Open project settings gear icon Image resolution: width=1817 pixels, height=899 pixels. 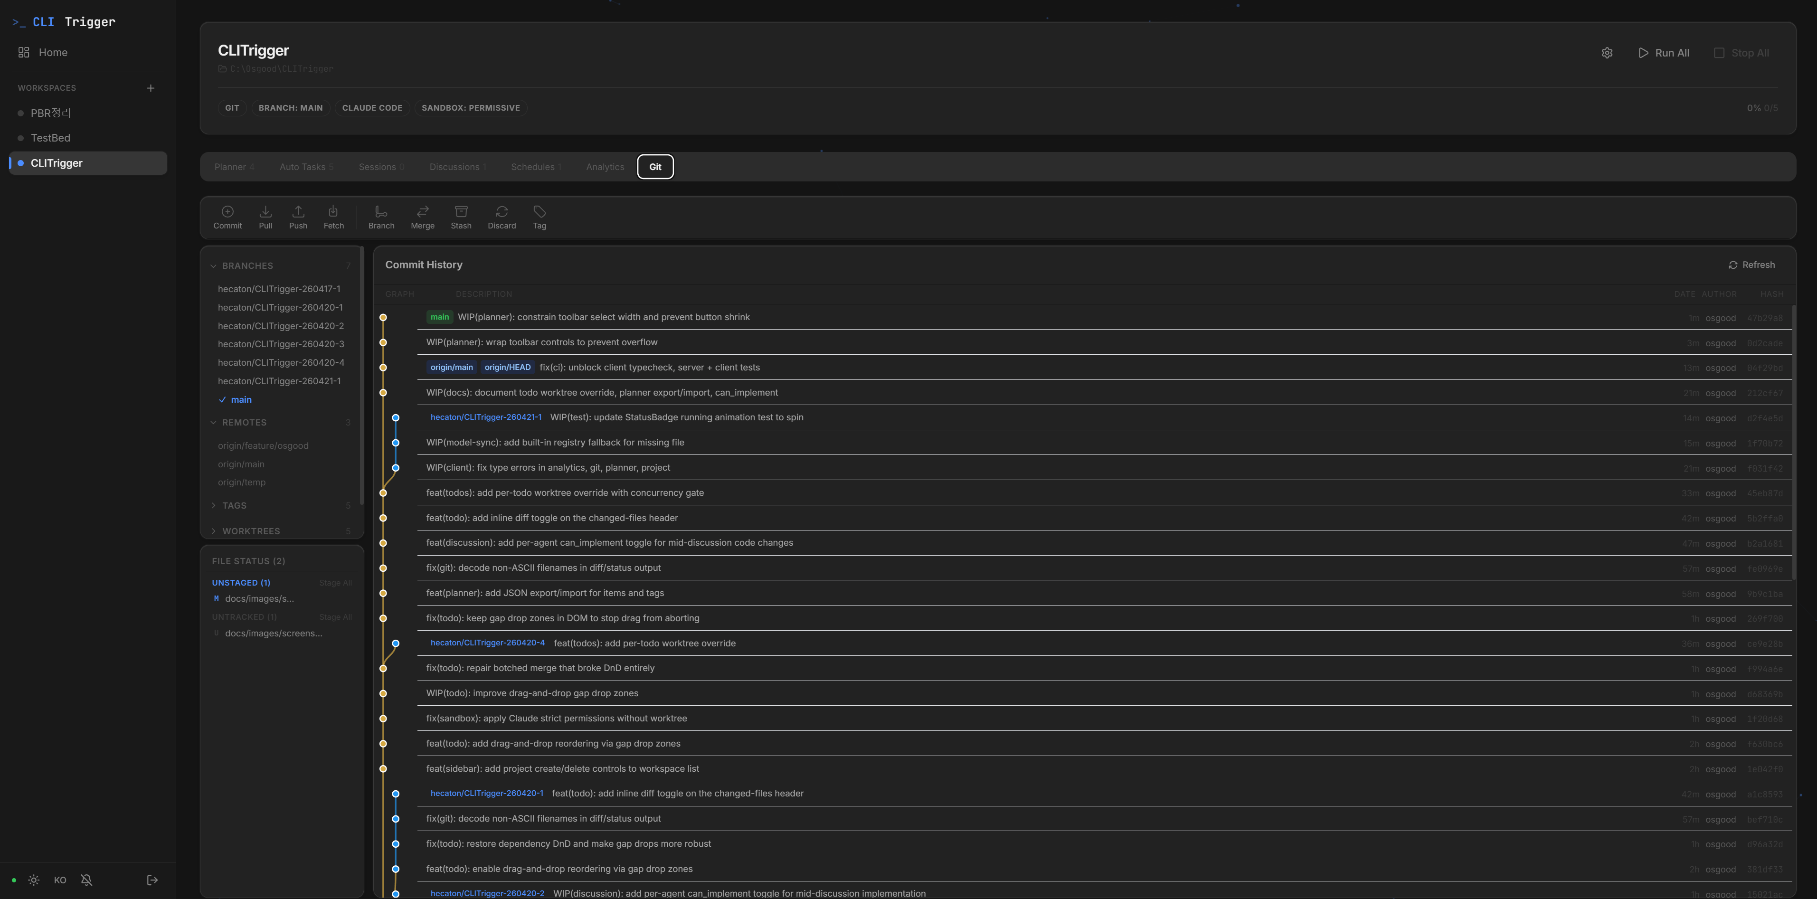(x=1607, y=53)
